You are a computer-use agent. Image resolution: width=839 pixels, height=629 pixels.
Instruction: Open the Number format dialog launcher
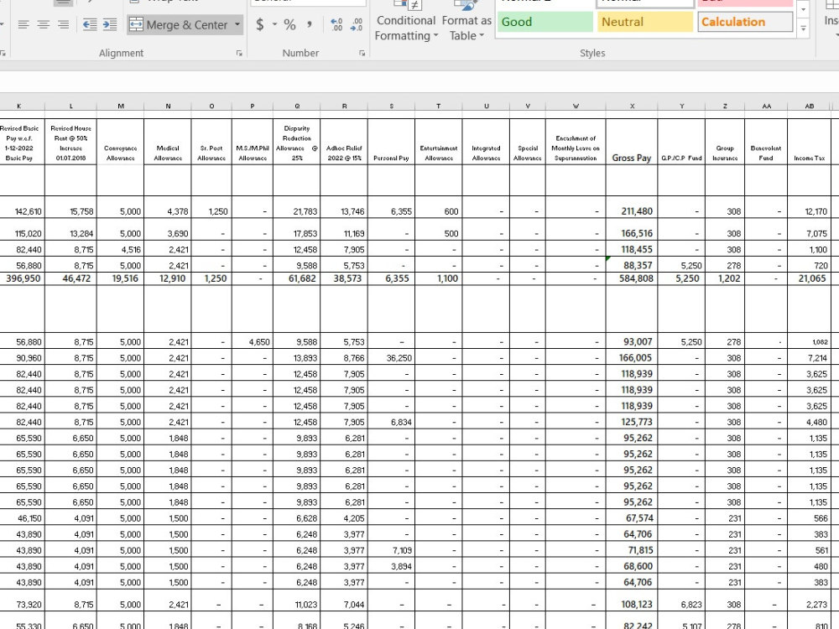click(x=362, y=54)
